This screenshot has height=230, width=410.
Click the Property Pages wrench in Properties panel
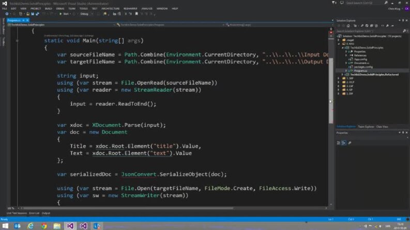(x=350, y=143)
